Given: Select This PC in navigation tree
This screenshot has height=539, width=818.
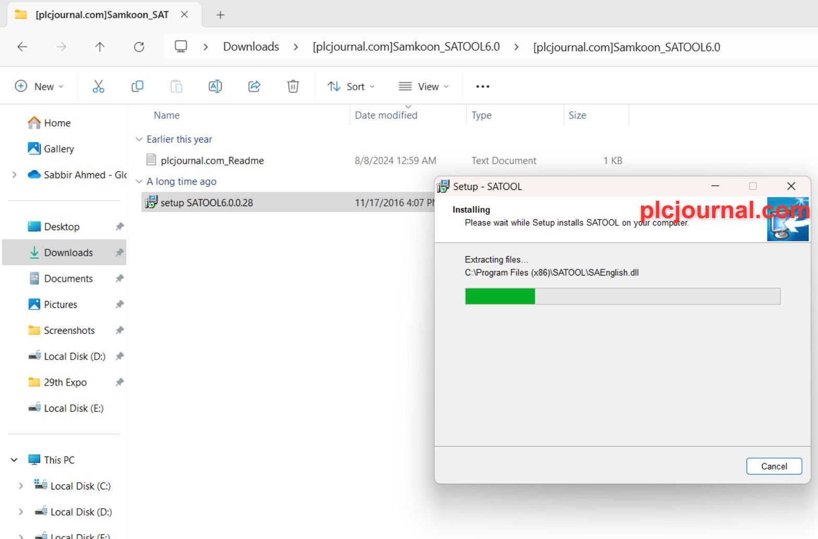Looking at the screenshot, I should [59, 460].
